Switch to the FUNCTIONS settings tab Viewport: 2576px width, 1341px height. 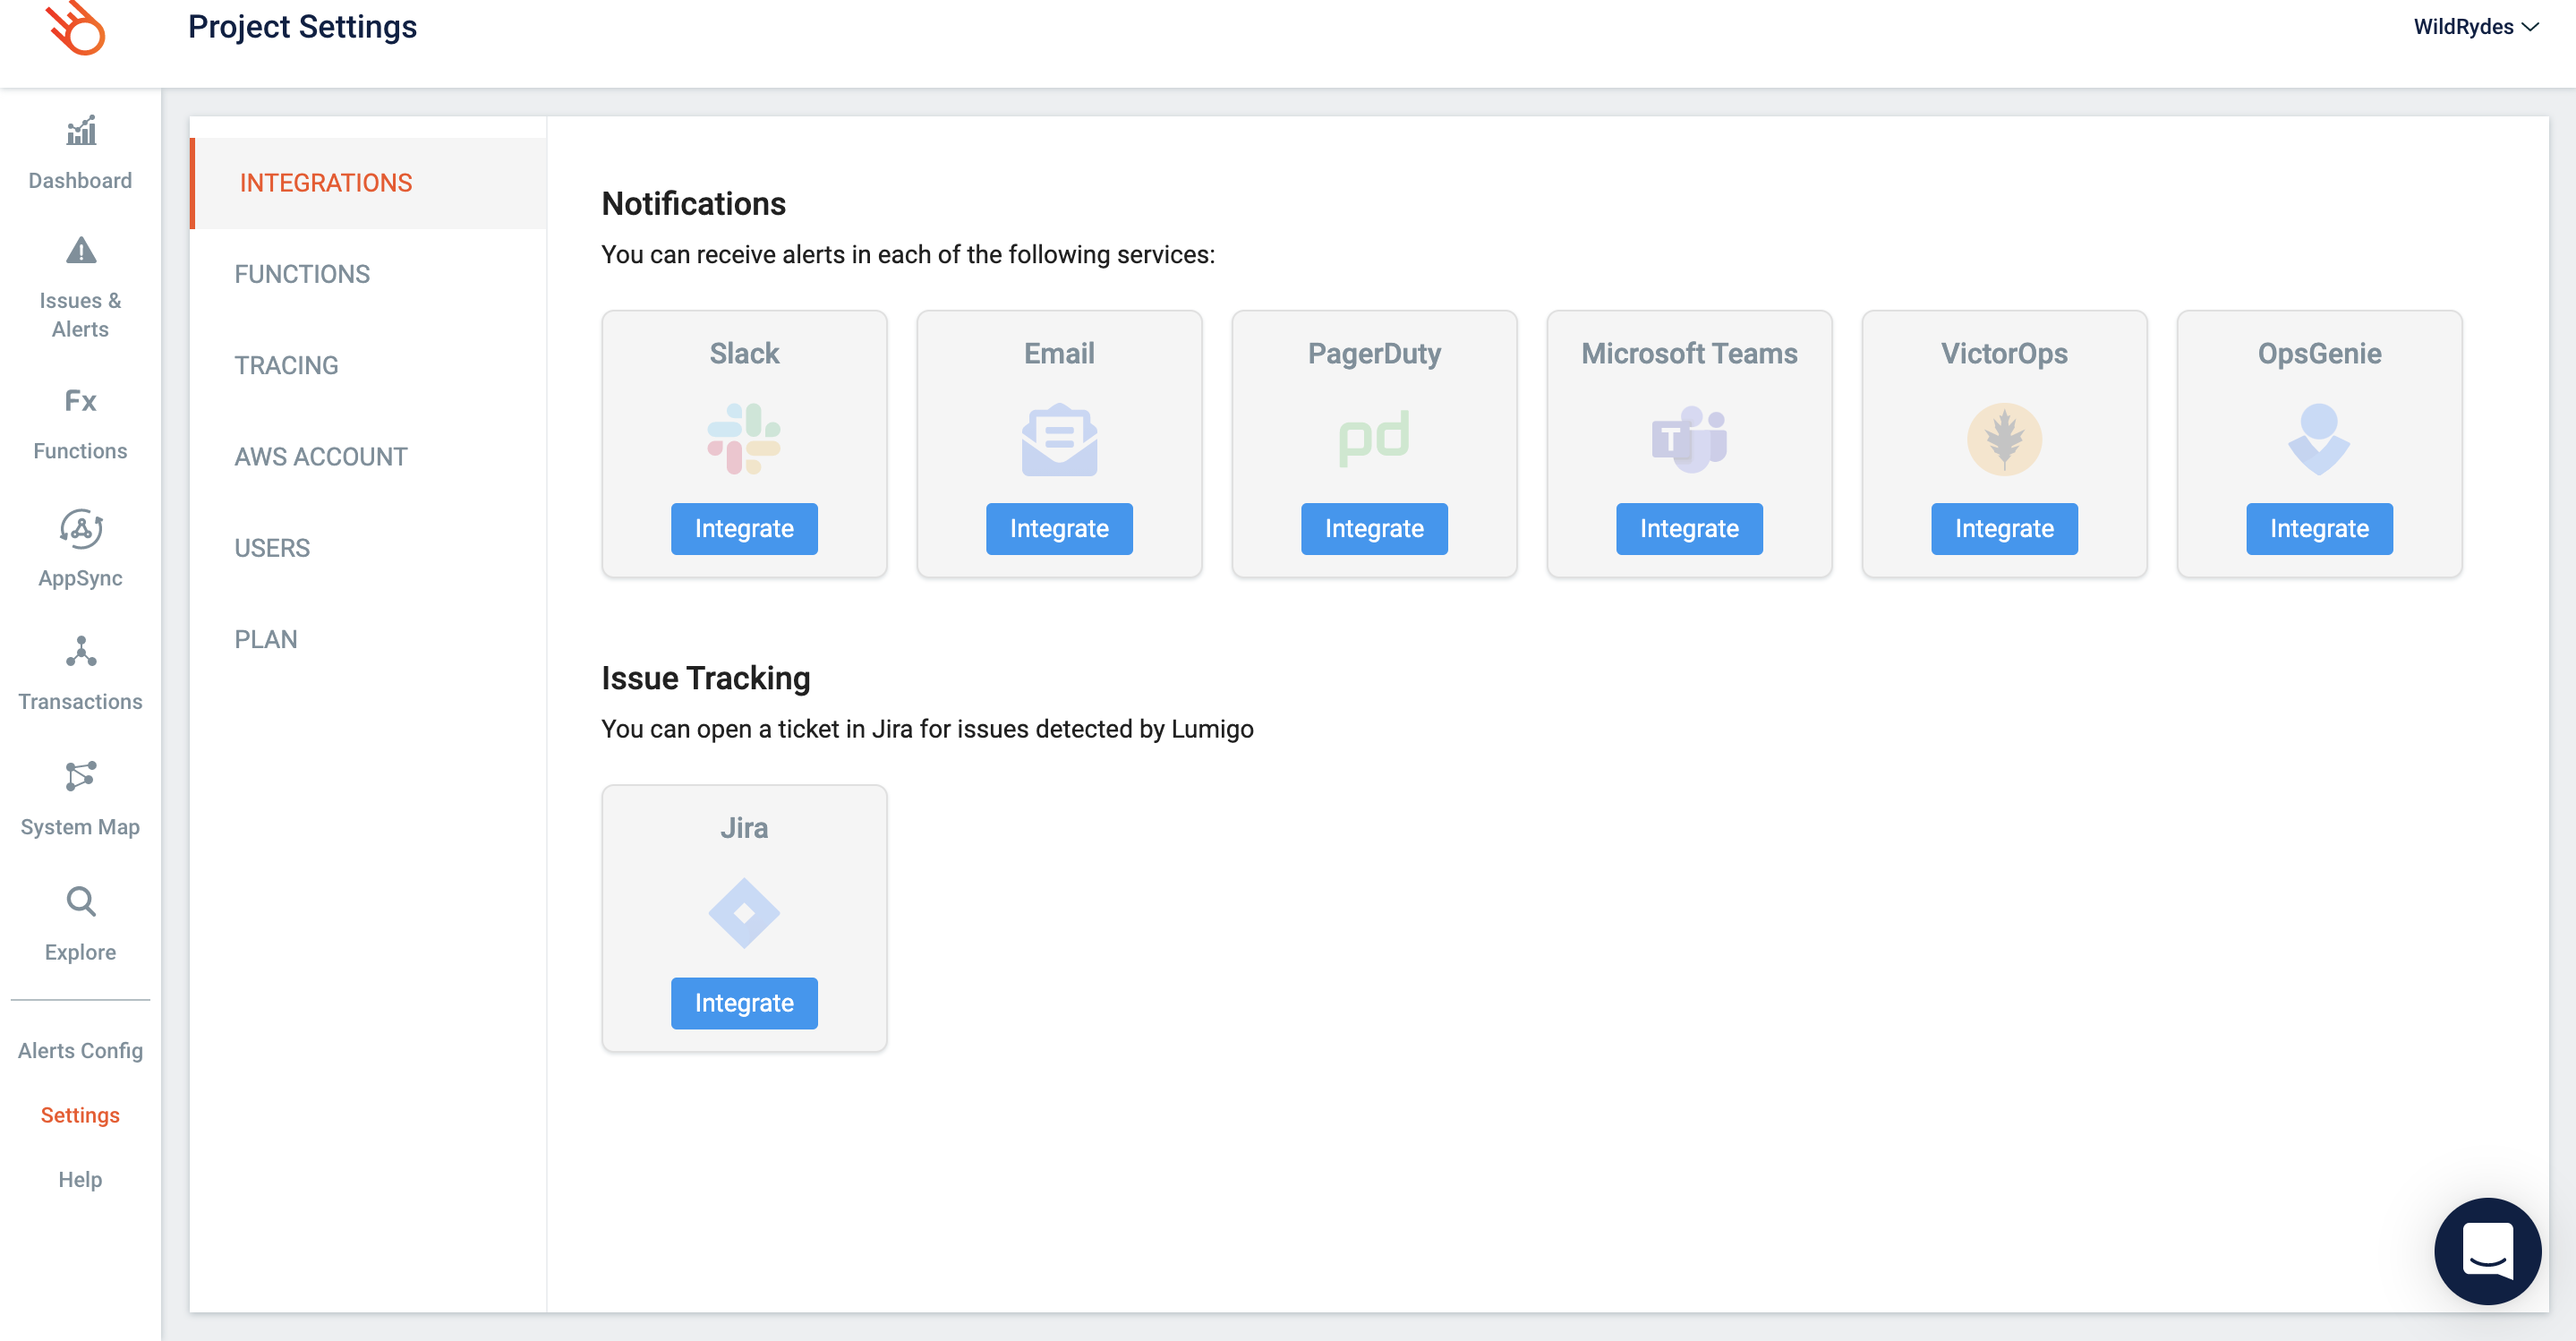pyautogui.click(x=302, y=274)
